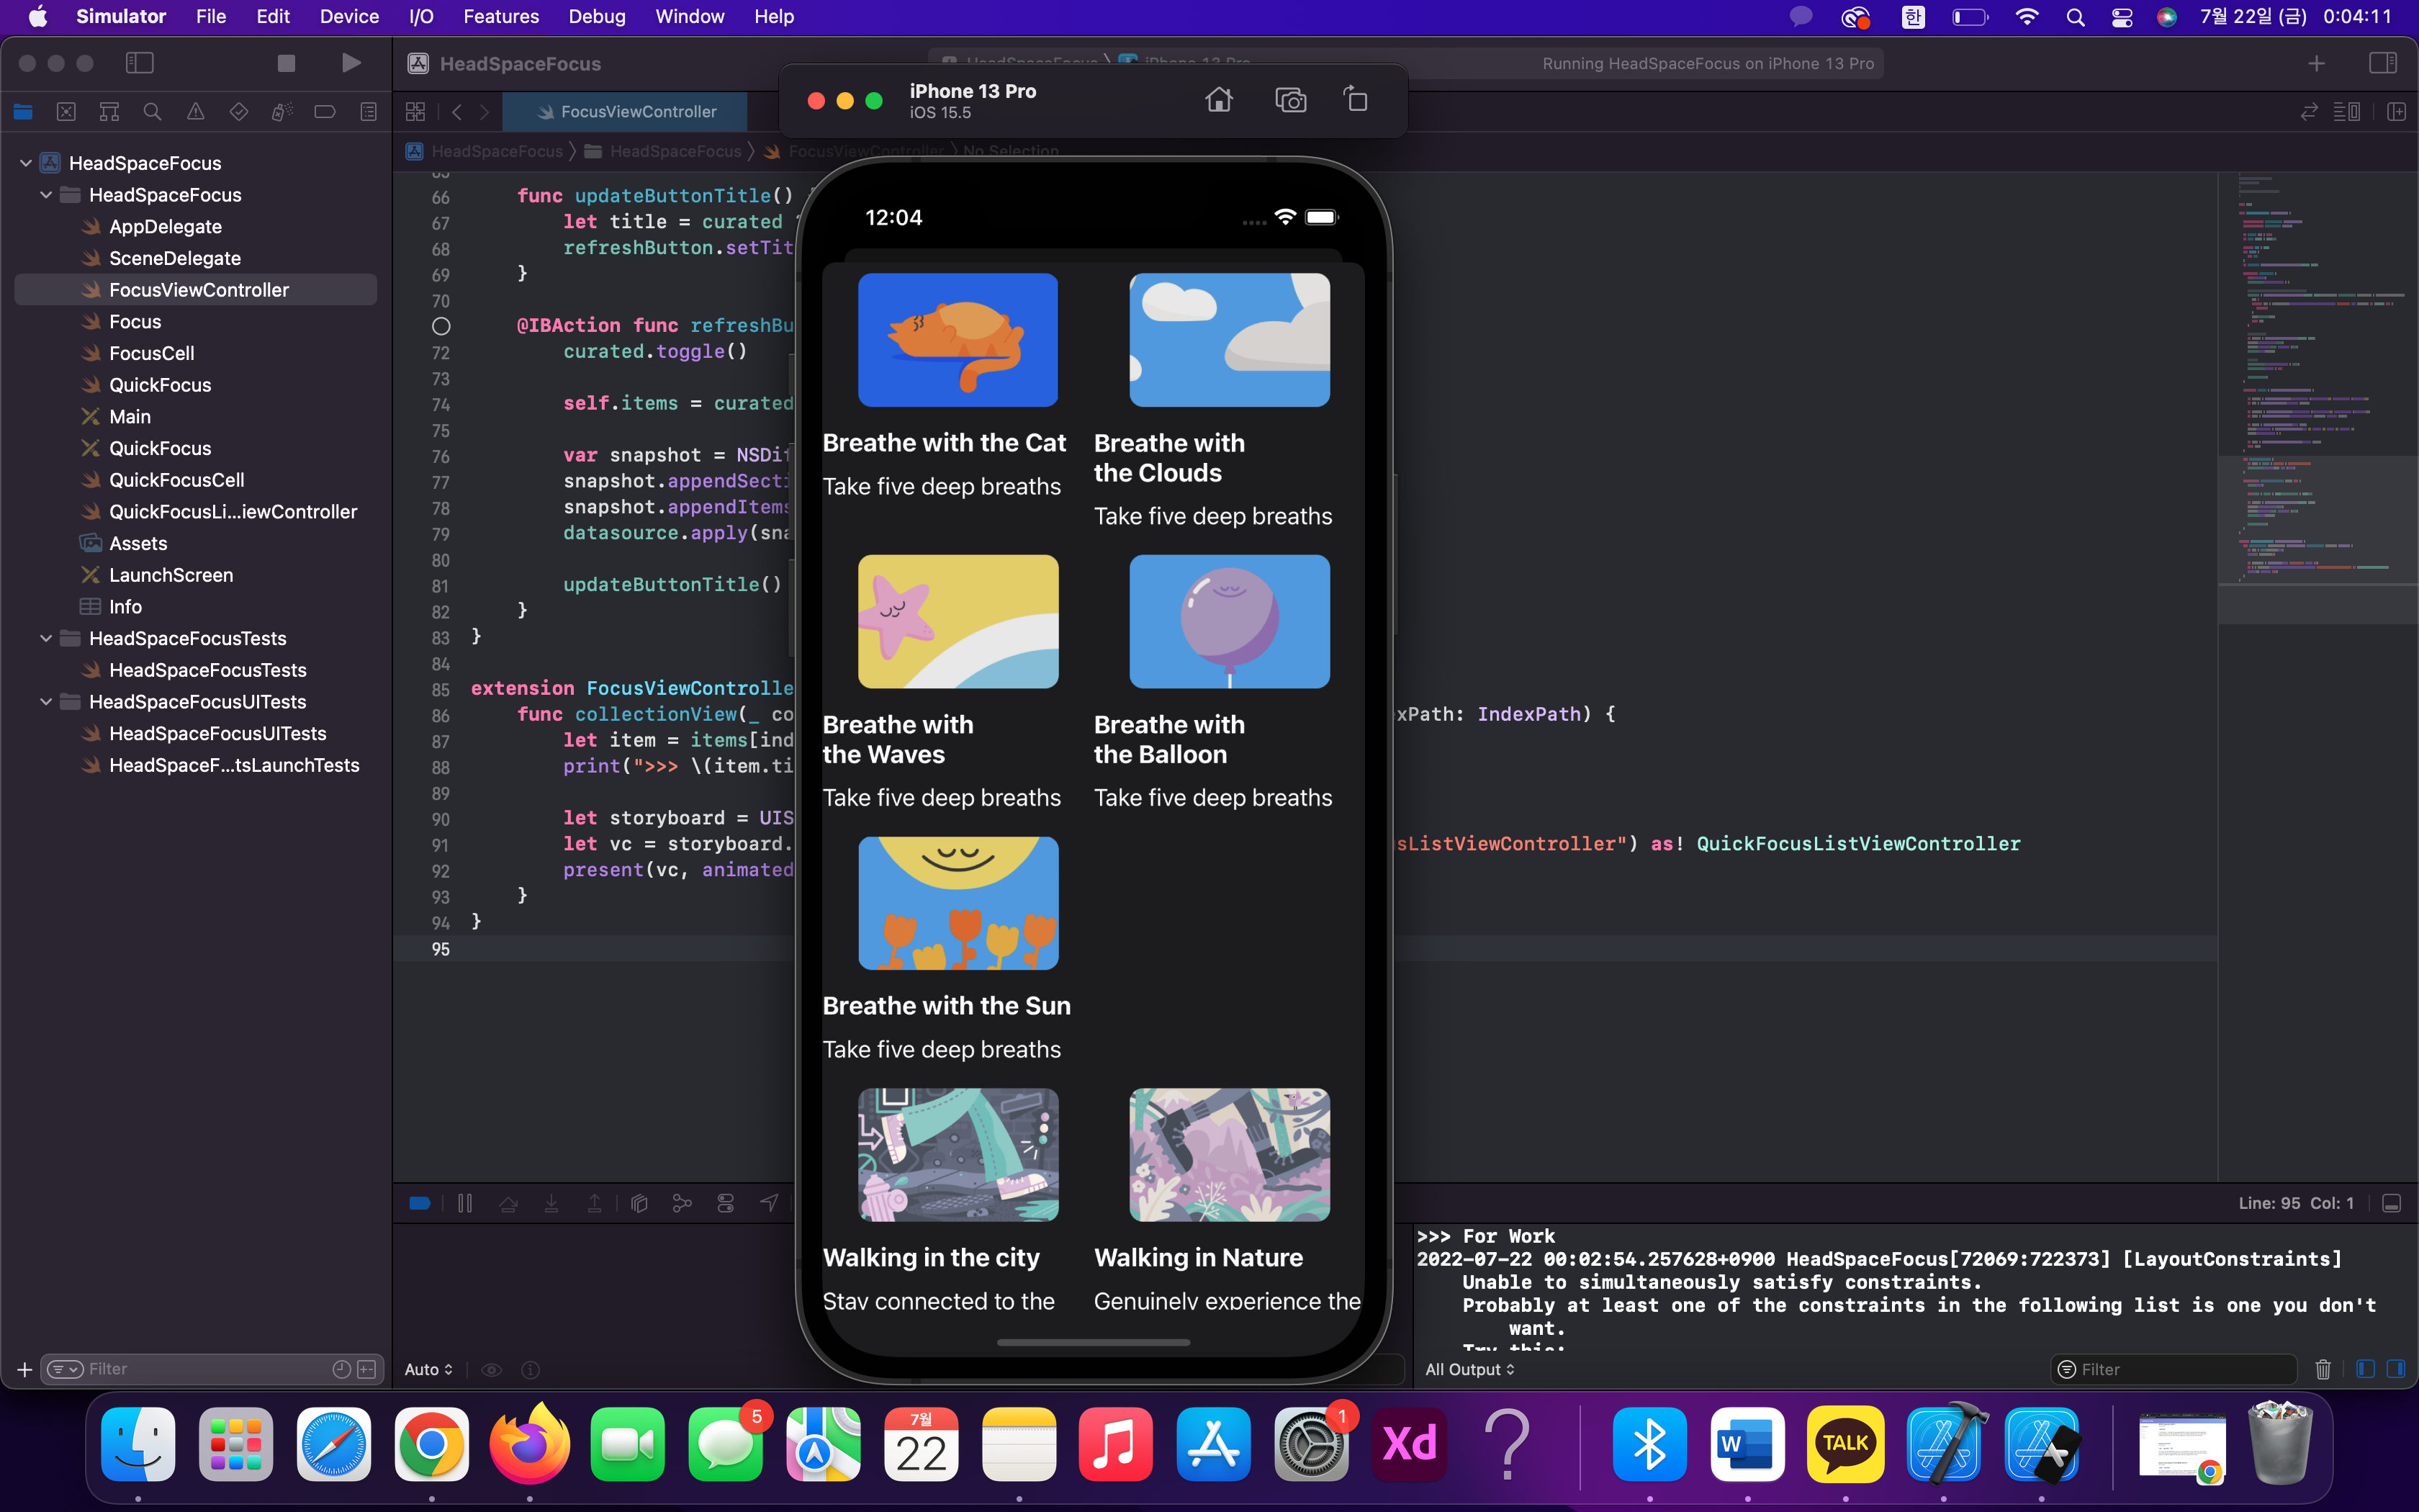Collapse the HeadSpaceFocusTests folder

click(x=46, y=638)
